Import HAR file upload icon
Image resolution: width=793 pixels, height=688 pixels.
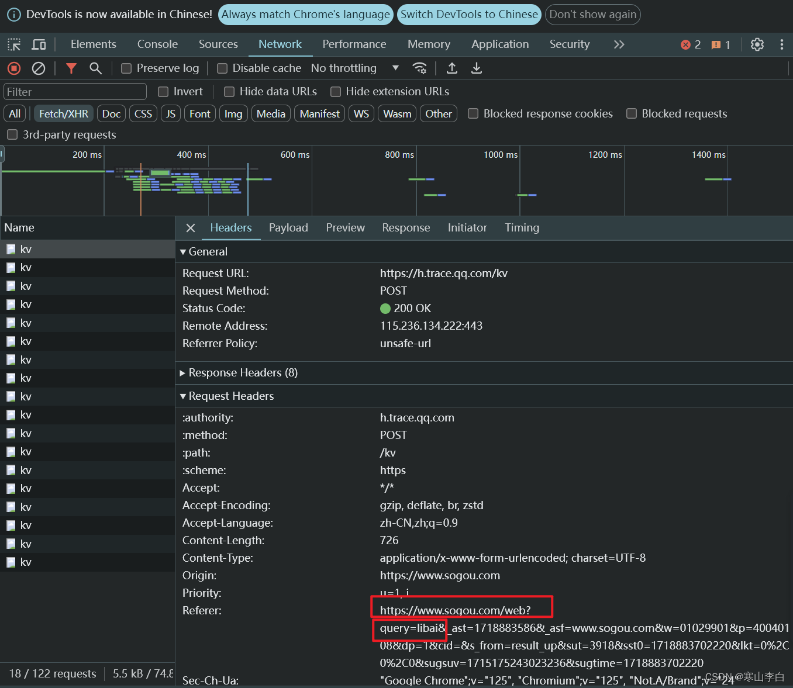[452, 68]
